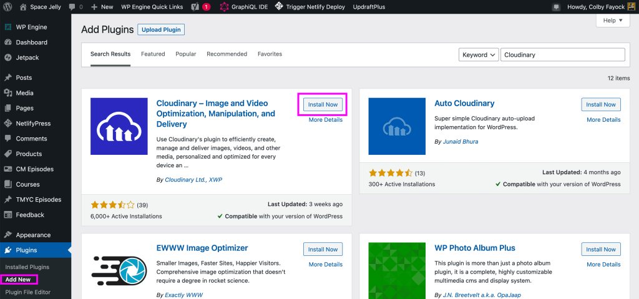
Task: Go to Installed Plugins submenu
Action: pos(27,267)
